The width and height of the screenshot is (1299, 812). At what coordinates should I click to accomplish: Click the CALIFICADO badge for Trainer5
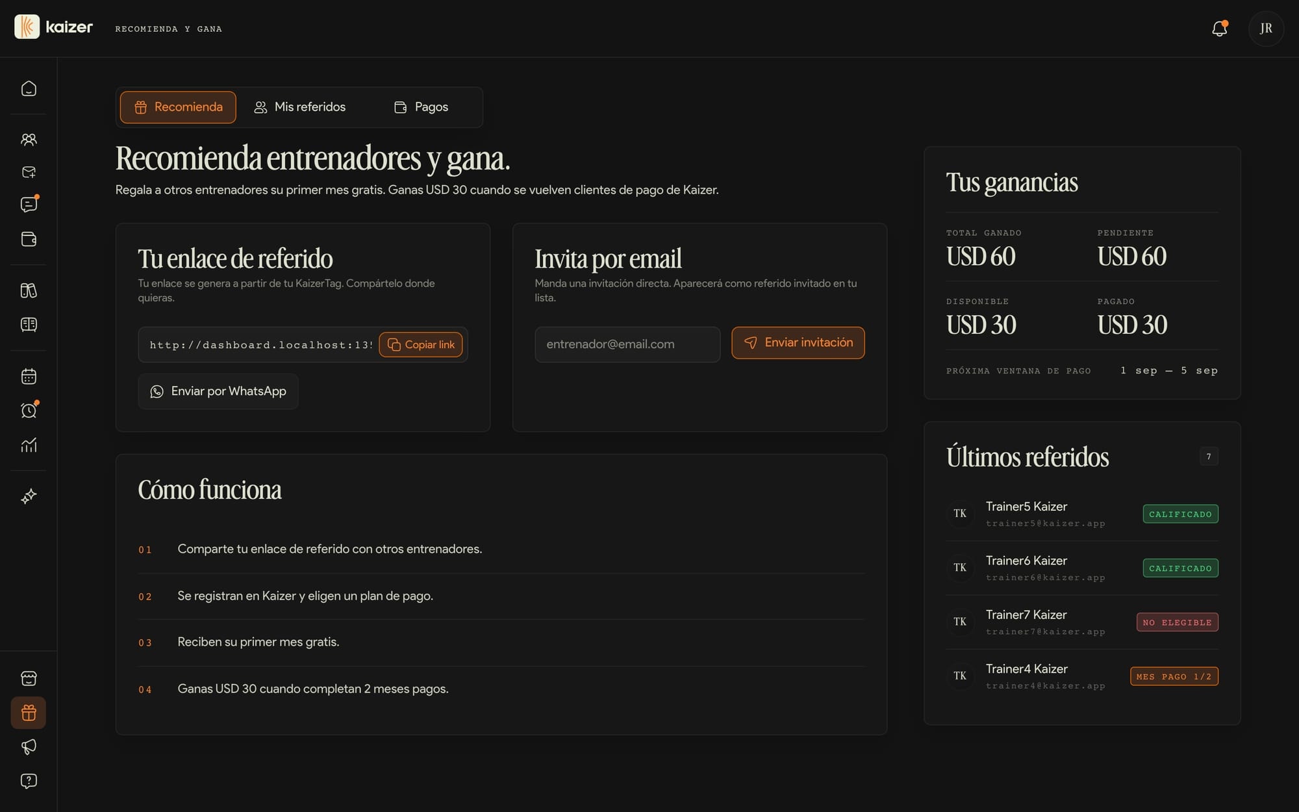(1180, 514)
